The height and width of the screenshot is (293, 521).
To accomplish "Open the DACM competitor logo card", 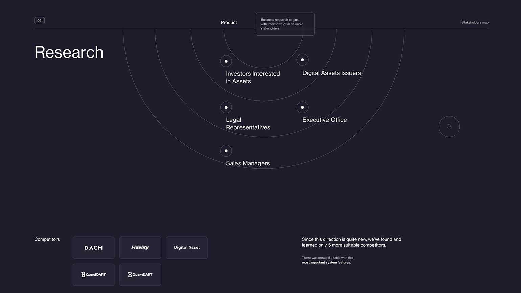I will (93, 248).
